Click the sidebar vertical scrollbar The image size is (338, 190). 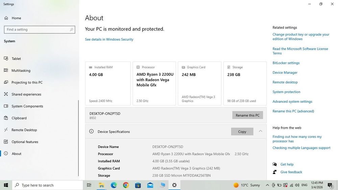point(78,138)
